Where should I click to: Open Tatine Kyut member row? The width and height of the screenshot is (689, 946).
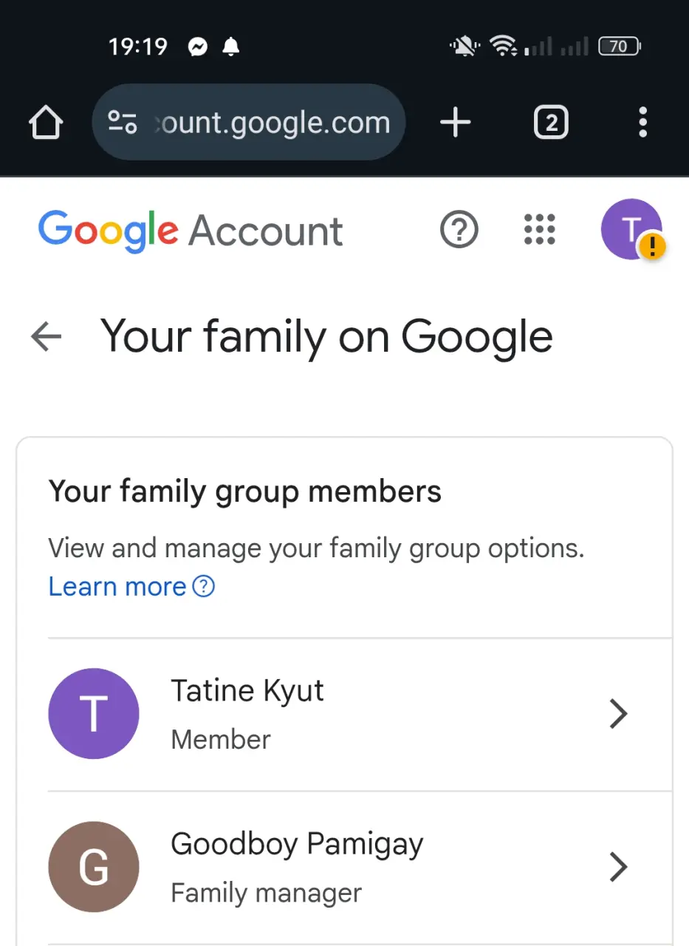(360, 715)
